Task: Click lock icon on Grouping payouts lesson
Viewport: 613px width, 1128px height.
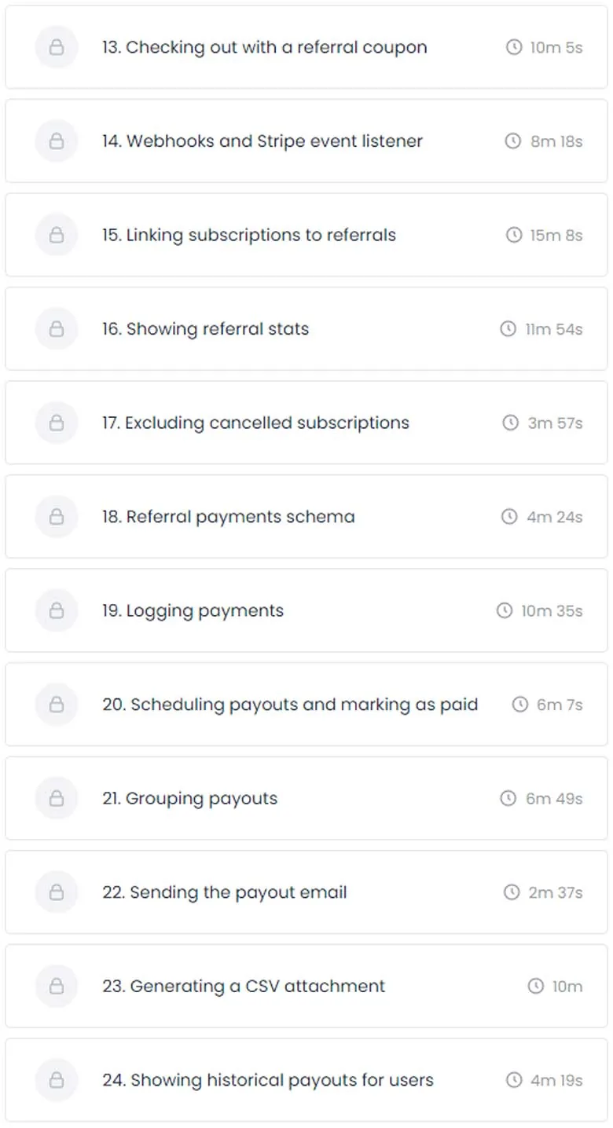Action: click(x=57, y=798)
